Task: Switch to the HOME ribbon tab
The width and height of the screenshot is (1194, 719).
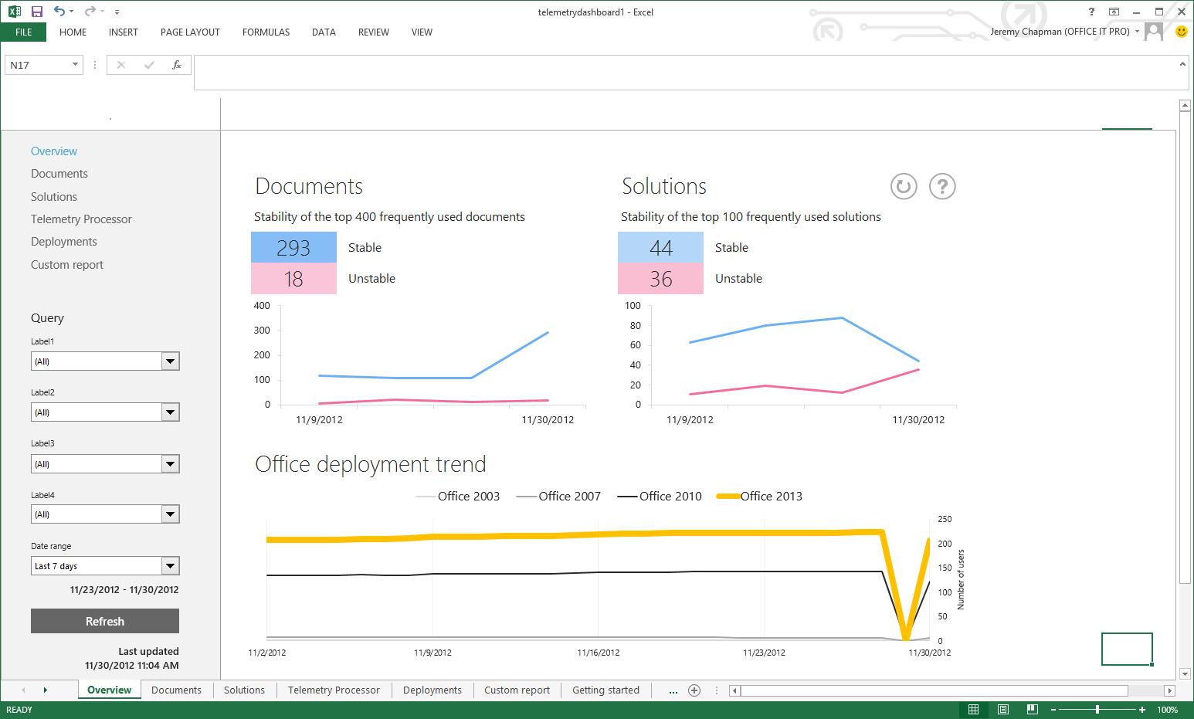Action: coord(73,32)
